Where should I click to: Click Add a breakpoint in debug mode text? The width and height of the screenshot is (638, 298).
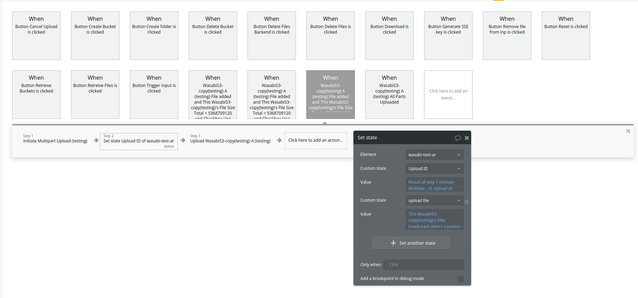point(392,279)
